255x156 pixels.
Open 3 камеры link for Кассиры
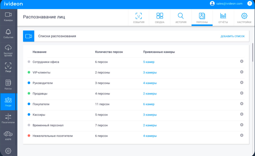(150, 115)
